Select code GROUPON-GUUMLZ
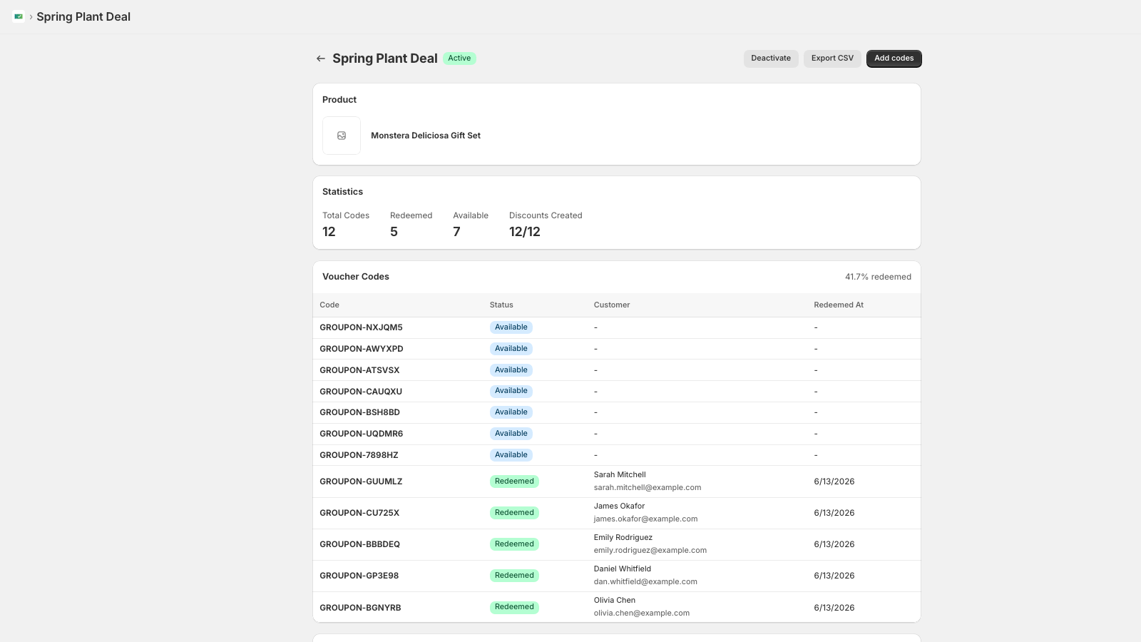Viewport: 1141px width, 642px height. 361,481
